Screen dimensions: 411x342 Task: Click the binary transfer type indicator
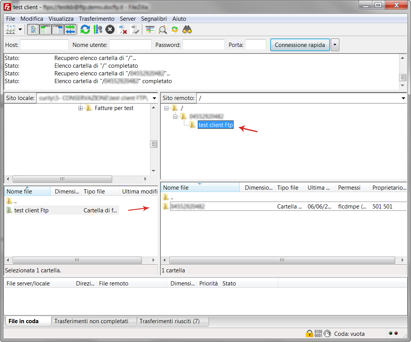pos(318,334)
